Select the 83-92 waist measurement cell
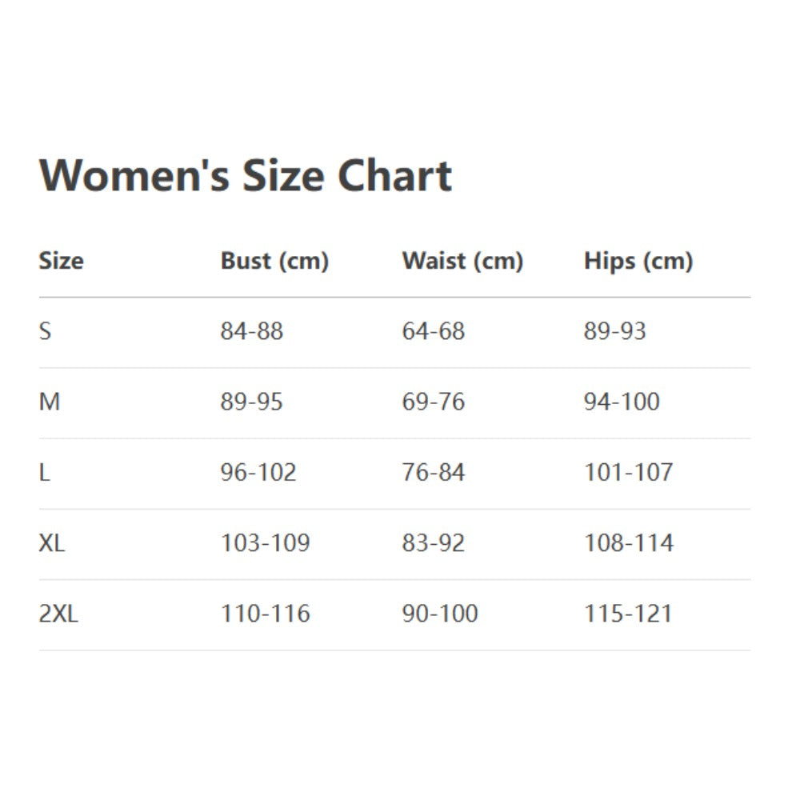Viewport: 800px width, 800px height. pos(433,543)
